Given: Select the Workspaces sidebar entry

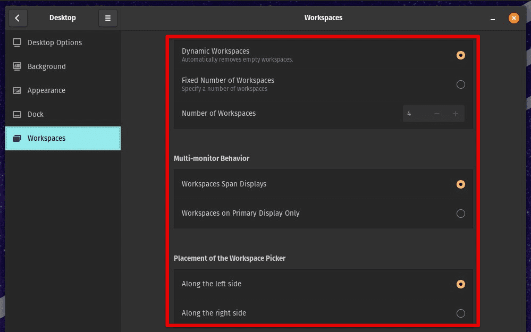Looking at the screenshot, I should 63,138.
